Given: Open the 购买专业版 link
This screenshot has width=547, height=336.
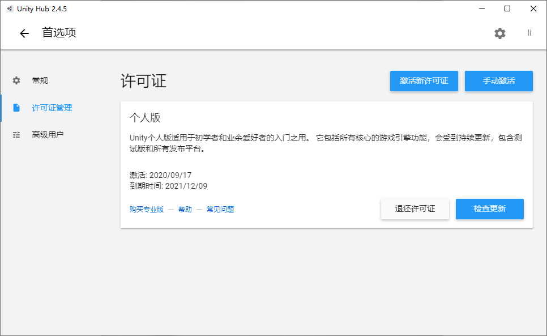Looking at the screenshot, I should tap(147, 209).
